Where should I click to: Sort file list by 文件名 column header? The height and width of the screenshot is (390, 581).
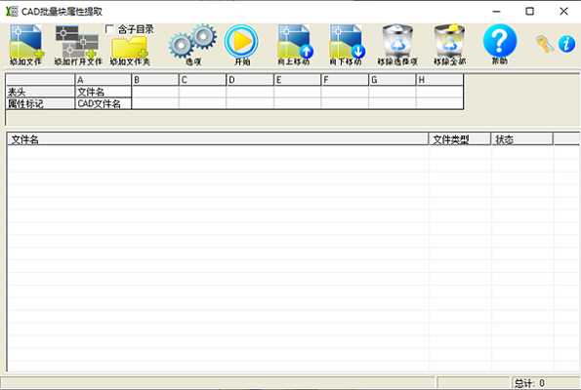tap(218, 139)
